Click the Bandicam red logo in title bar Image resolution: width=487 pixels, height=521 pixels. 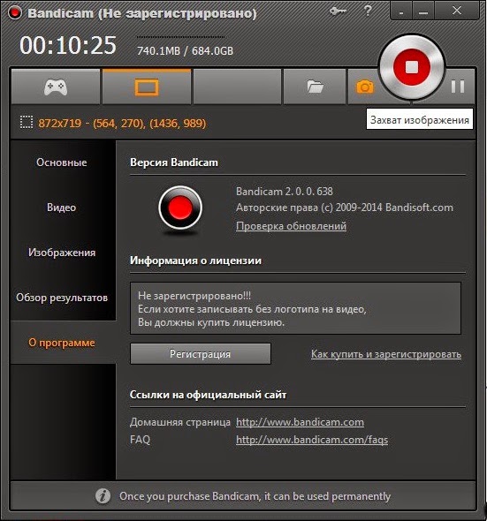point(15,13)
